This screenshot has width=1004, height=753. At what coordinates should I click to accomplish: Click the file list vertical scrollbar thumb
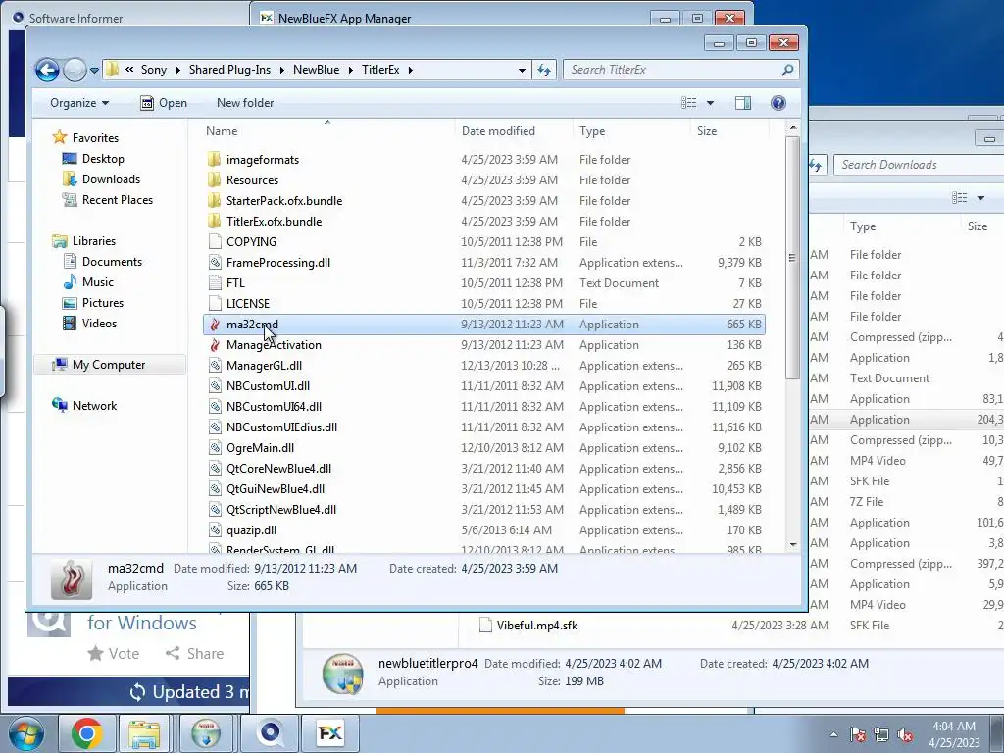(792, 258)
